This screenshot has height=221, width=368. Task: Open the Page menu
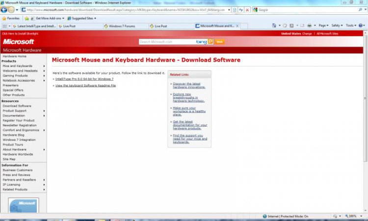323,25
